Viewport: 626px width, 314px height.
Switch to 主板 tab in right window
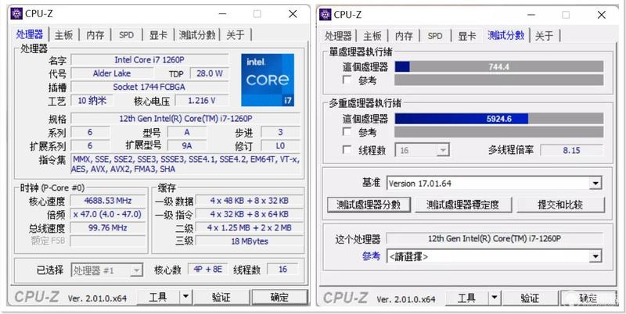[x=372, y=36]
